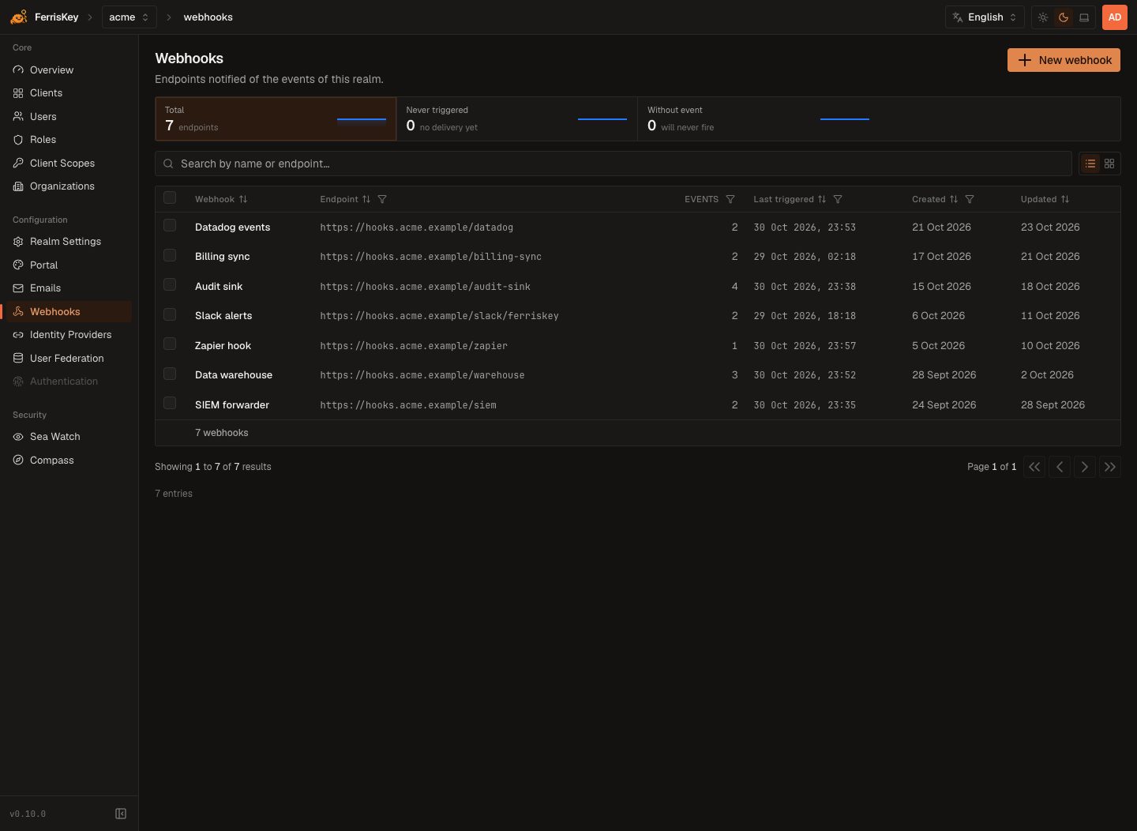Go to the next page

click(1085, 467)
